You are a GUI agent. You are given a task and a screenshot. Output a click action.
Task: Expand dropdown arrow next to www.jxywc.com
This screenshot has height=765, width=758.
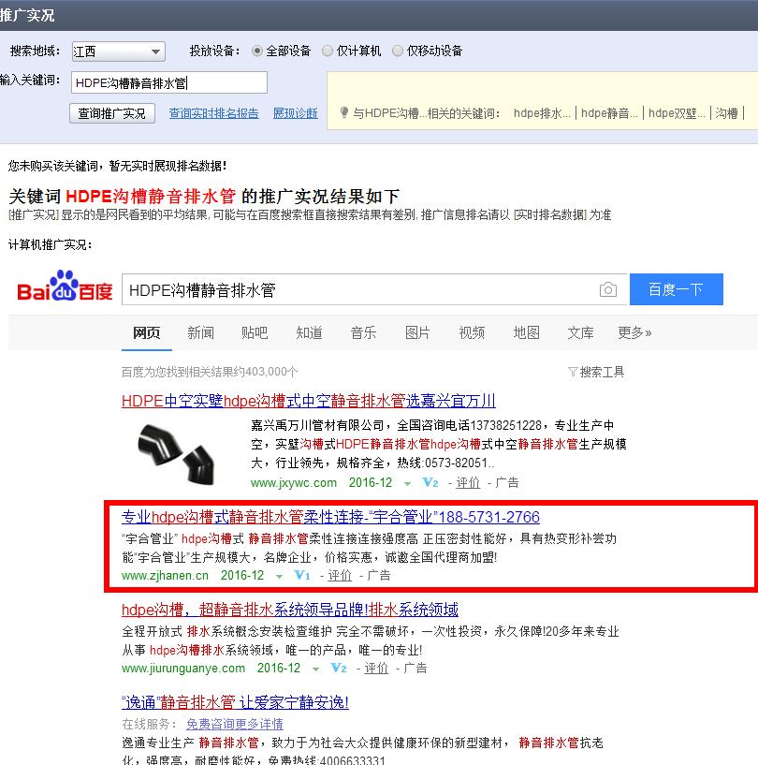(x=407, y=483)
